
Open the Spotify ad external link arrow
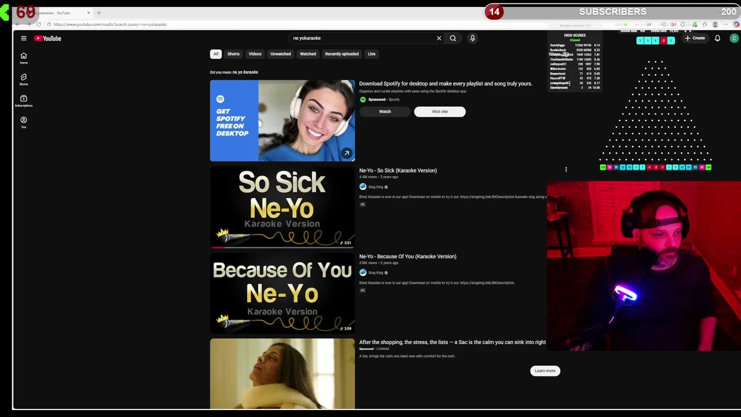coord(346,153)
